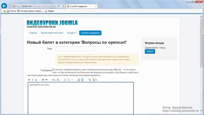Open the 'Лендинг-1' menu item
The image size is (204, 115).
point(72,33)
